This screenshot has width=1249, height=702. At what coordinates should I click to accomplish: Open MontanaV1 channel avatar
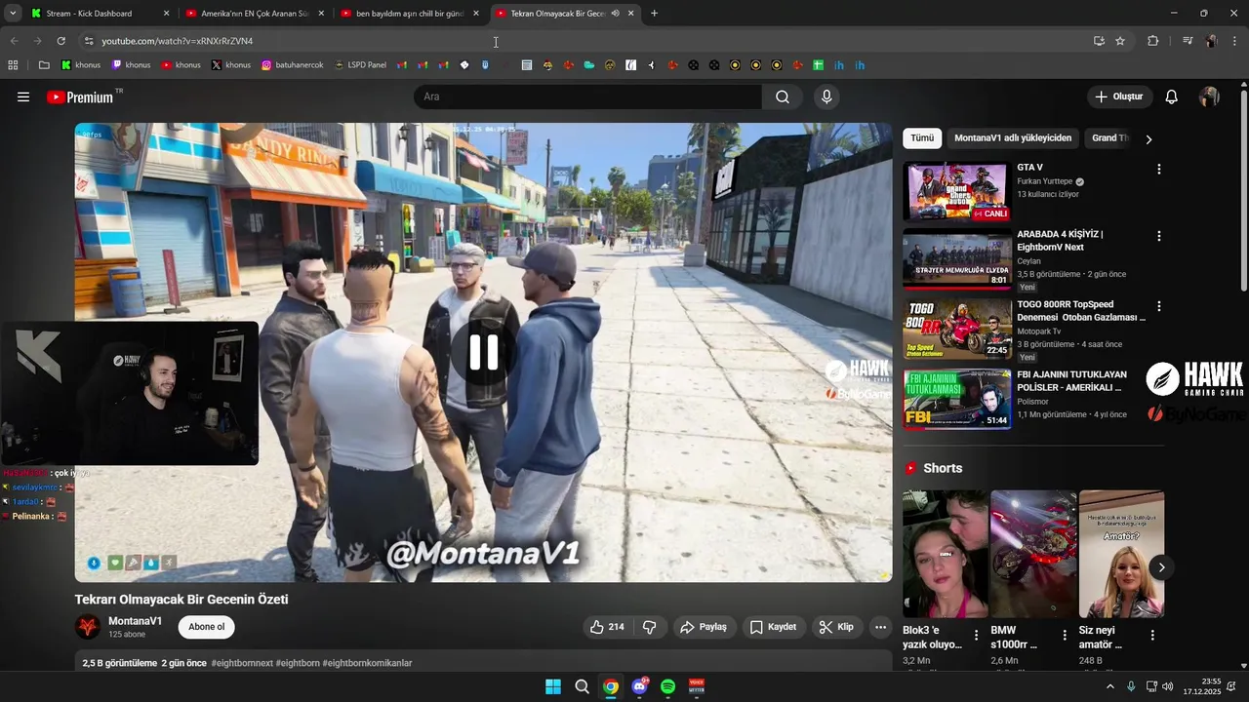point(88,627)
